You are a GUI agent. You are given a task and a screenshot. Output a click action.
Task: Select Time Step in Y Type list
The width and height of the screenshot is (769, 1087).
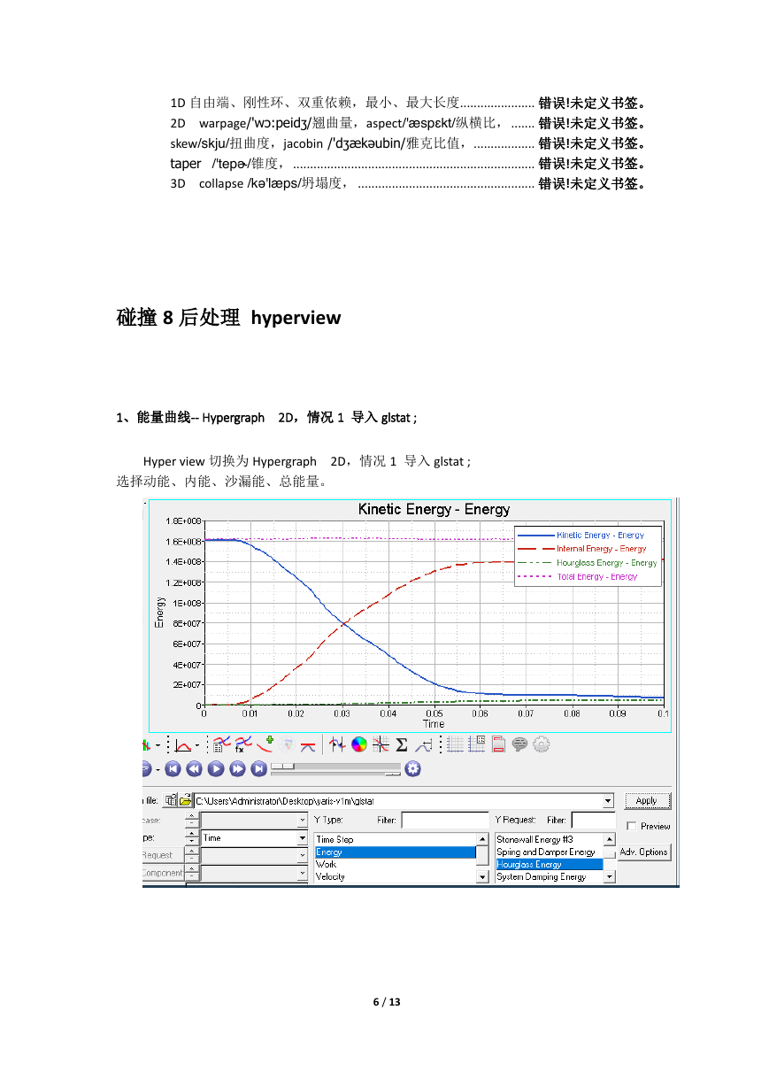(395, 839)
